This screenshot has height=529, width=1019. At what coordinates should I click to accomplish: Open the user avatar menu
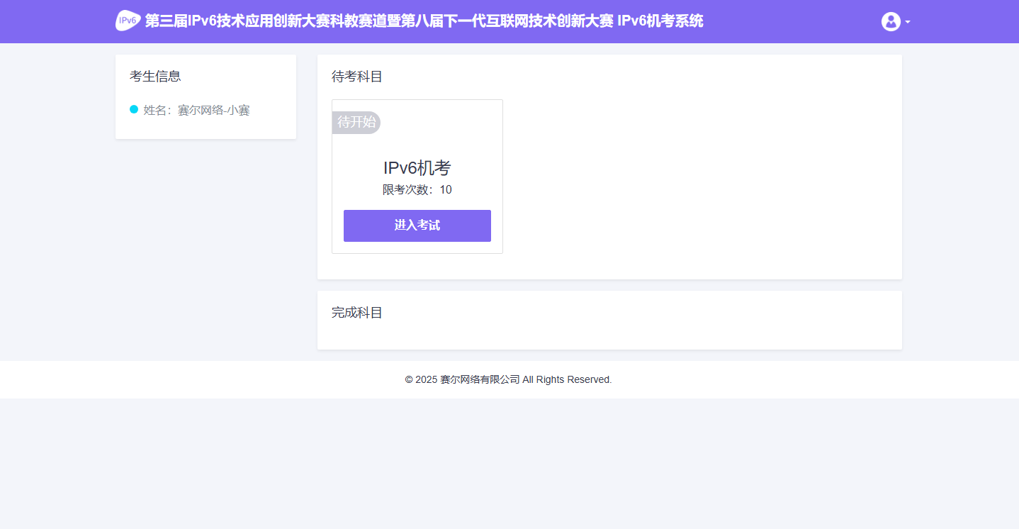click(x=891, y=21)
